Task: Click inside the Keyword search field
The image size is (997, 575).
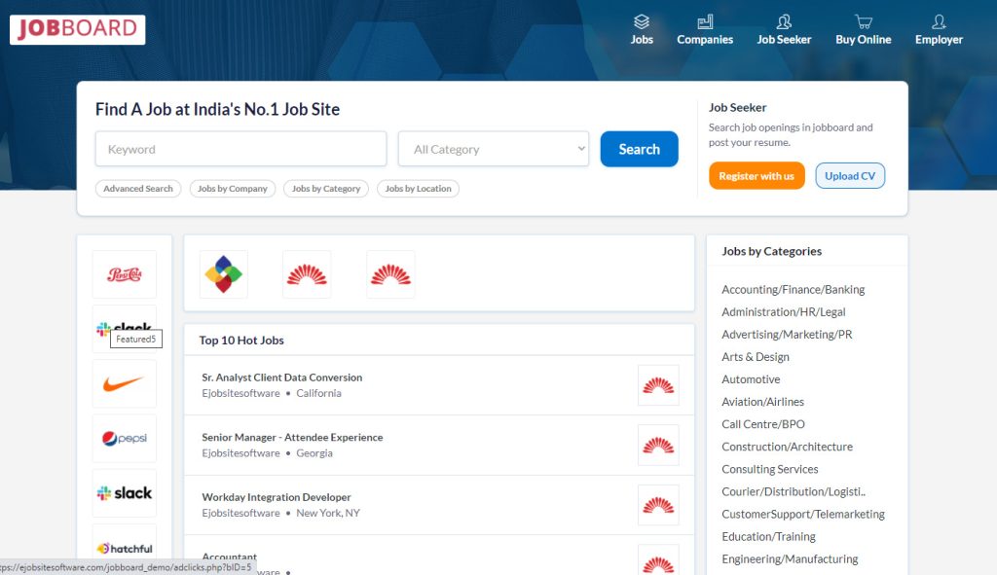Action: point(240,148)
